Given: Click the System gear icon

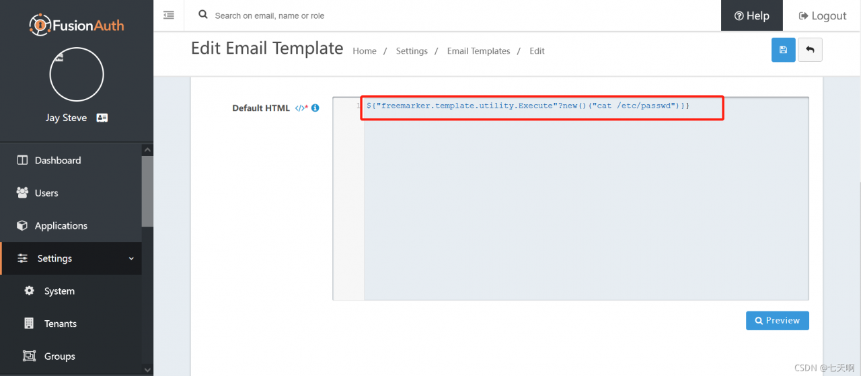Looking at the screenshot, I should click(29, 291).
